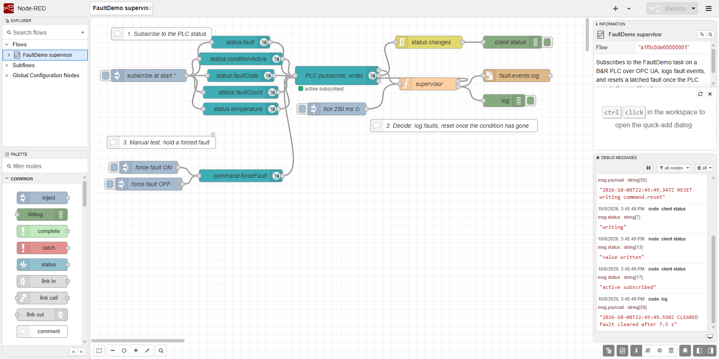Viewport: 719px width, 359px height.
Task: Switch to the Information sidebar tab
Action: (636, 351)
